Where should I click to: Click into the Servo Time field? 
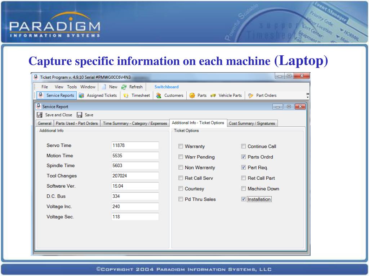pyautogui.click(x=135, y=146)
